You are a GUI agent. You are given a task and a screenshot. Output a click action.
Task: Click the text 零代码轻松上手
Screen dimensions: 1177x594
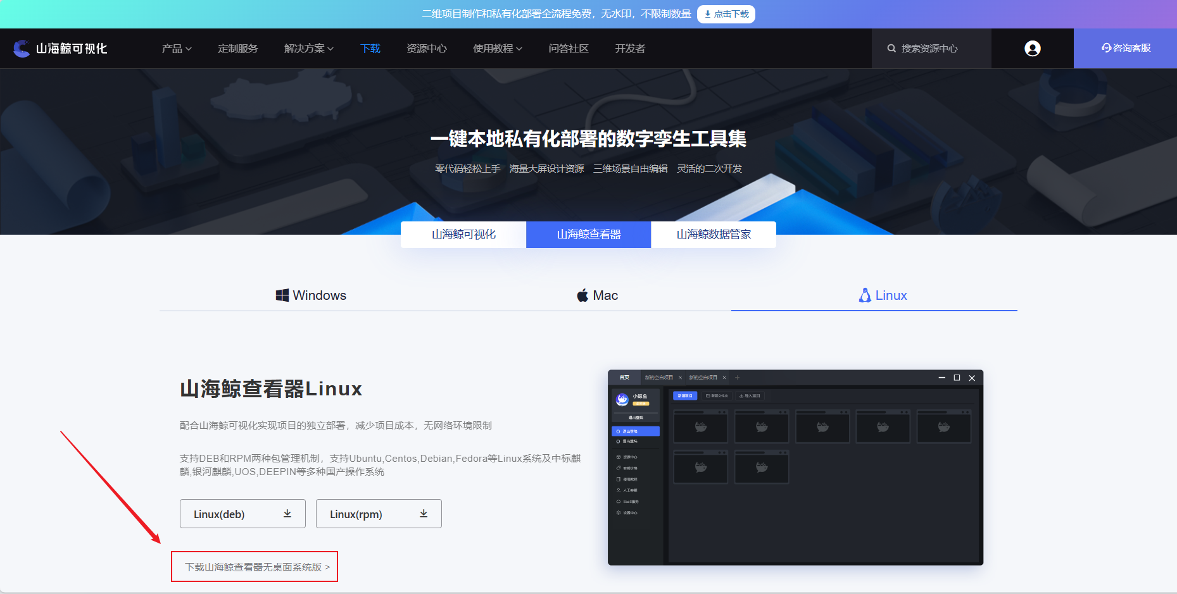(x=468, y=169)
